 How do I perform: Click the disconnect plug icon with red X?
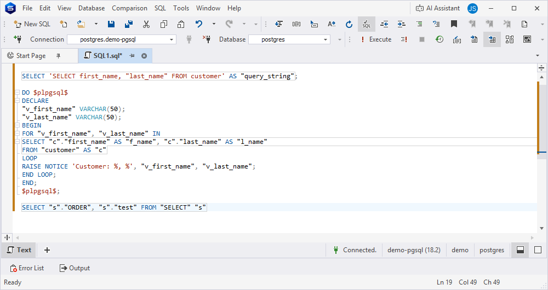coord(207,39)
